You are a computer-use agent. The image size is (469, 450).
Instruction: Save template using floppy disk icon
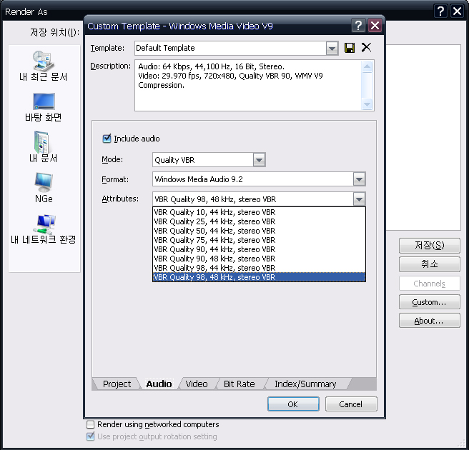pos(350,48)
